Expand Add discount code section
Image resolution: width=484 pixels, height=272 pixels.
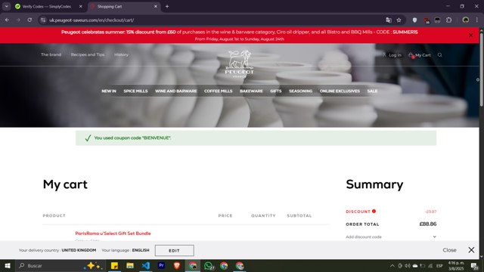(x=391, y=236)
